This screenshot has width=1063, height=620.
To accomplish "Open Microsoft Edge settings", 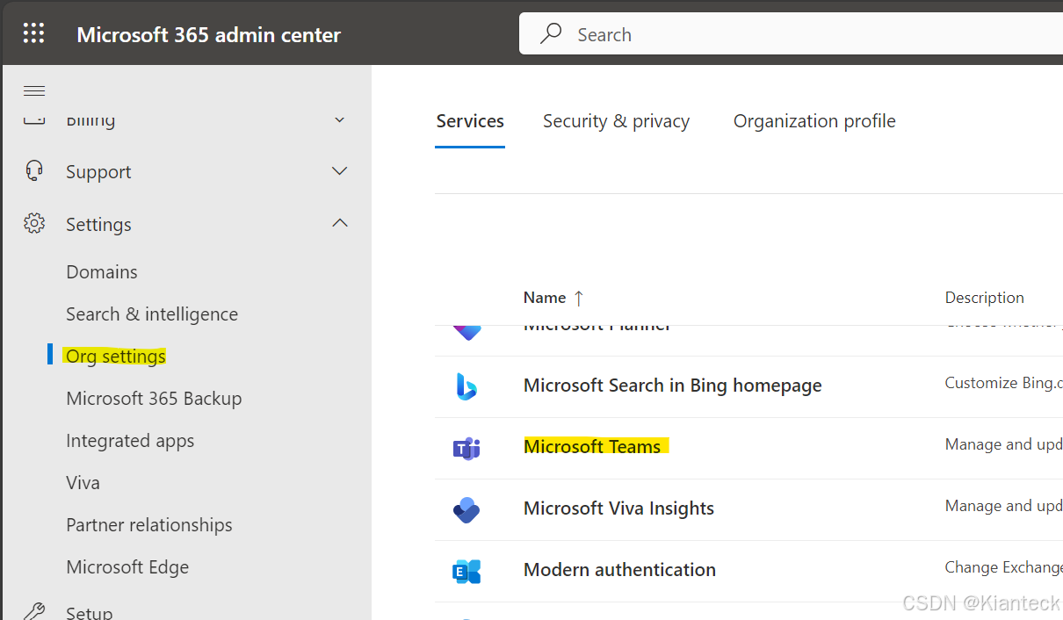I will coord(127,567).
